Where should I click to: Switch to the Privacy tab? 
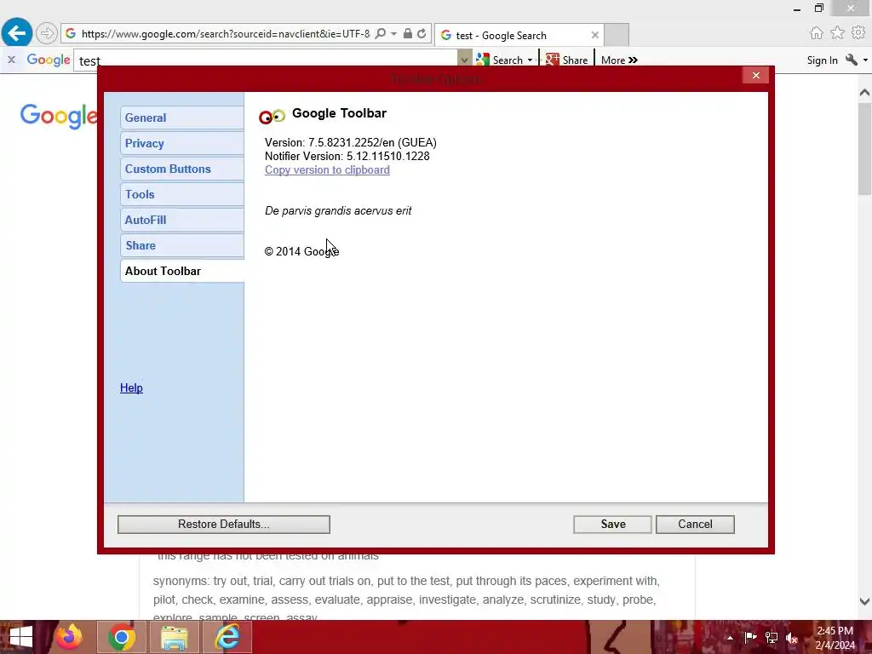(182, 143)
